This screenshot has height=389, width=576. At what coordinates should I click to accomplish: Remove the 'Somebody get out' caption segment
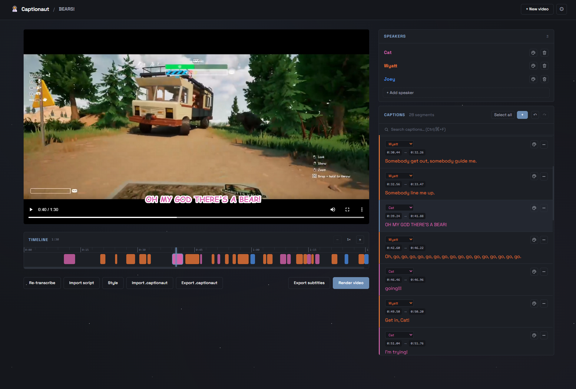[x=544, y=145]
